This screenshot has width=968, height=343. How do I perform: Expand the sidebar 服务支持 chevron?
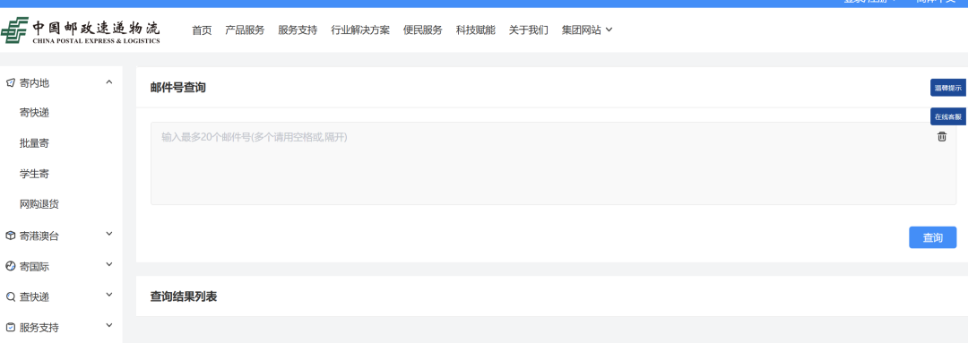point(109,325)
